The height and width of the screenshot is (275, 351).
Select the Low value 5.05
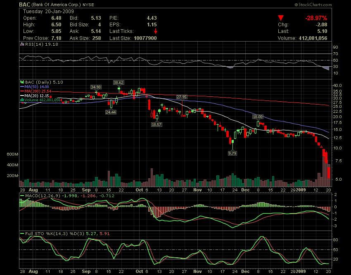(56, 31)
